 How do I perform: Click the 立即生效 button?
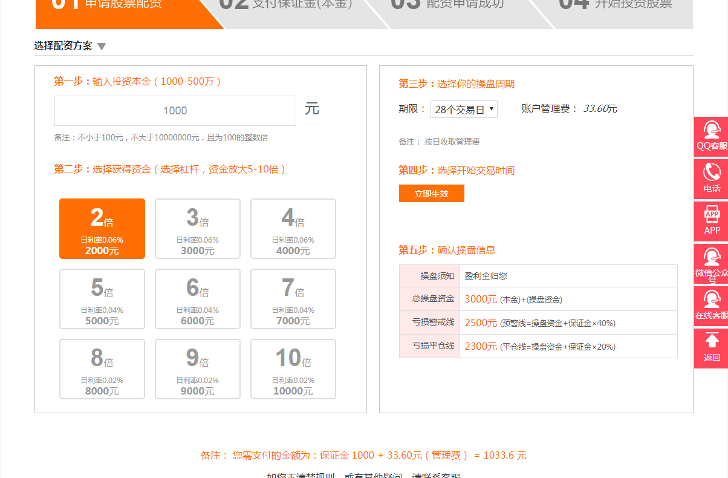[x=432, y=194]
